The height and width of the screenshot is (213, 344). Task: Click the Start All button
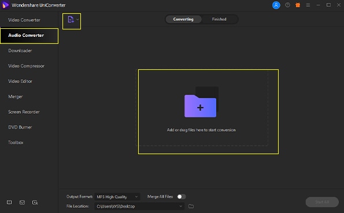tap(322, 202)
